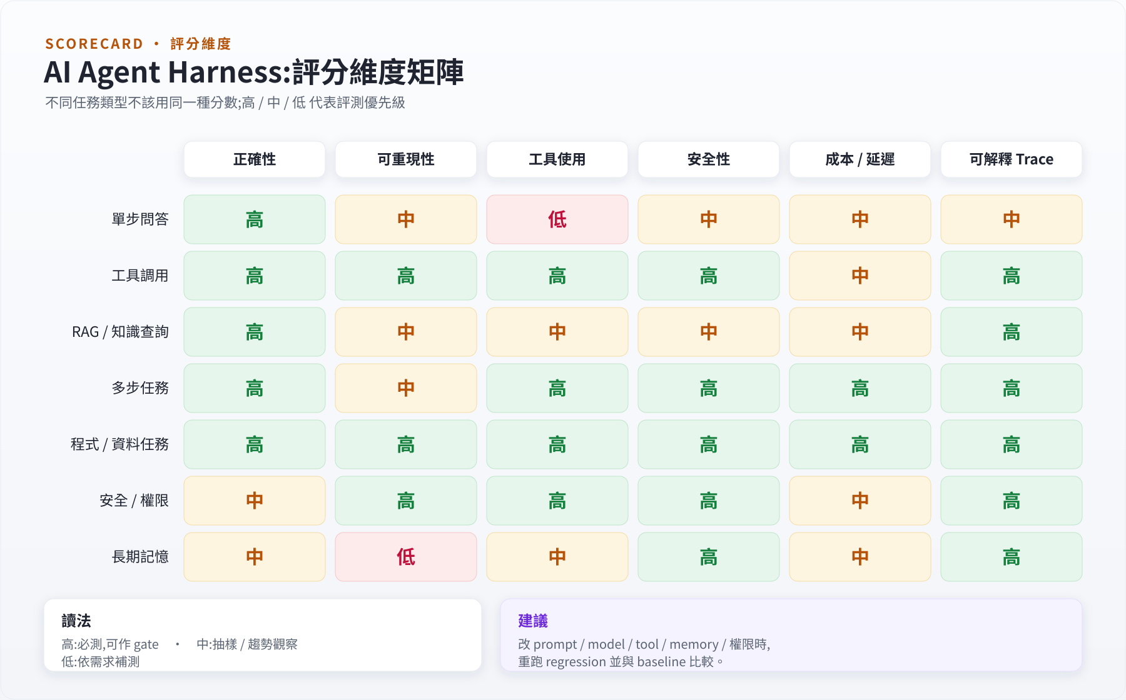1126x700 pixels.
Task: Click 長期記憶 工具使用 cell marked 中
Action: click(557, 557)
